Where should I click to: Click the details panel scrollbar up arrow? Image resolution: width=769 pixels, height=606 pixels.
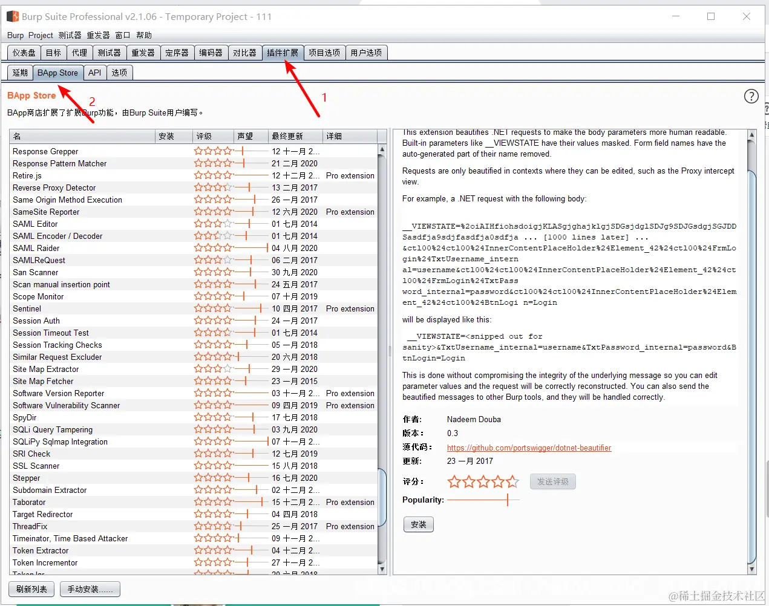tap(752, 135)
